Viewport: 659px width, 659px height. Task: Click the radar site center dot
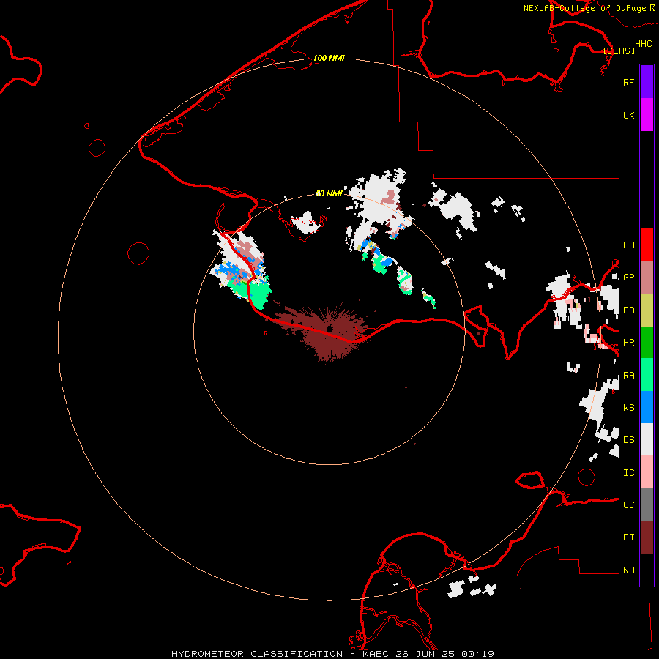click(329, 329)
